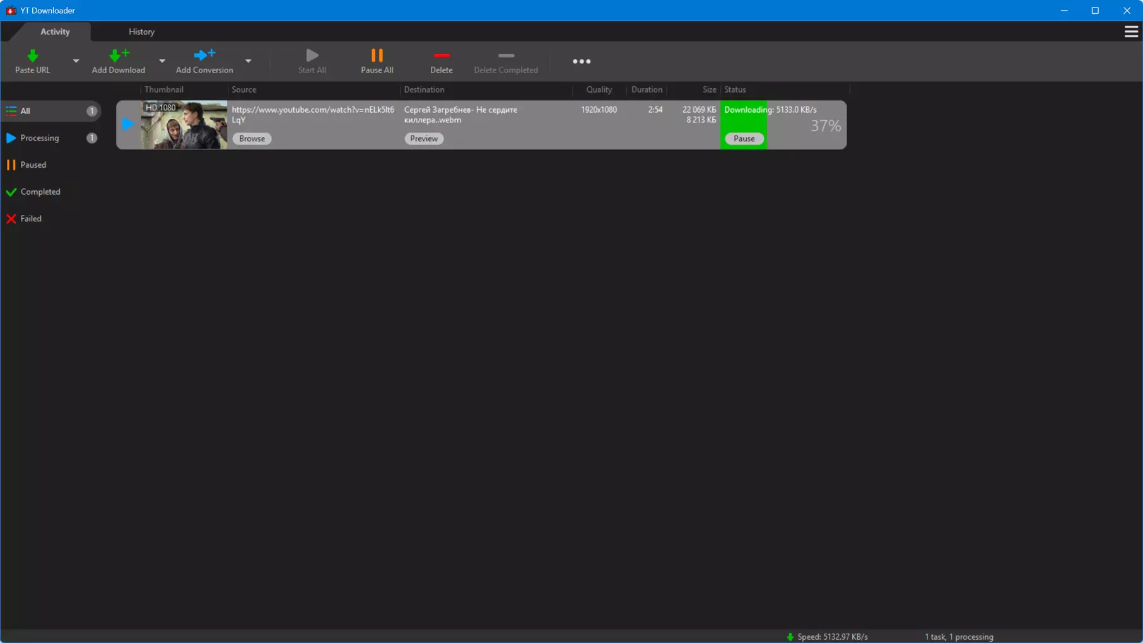Switch to the History tab
The height and width of the screenshot is (643, 1143).
click(141, 32)
